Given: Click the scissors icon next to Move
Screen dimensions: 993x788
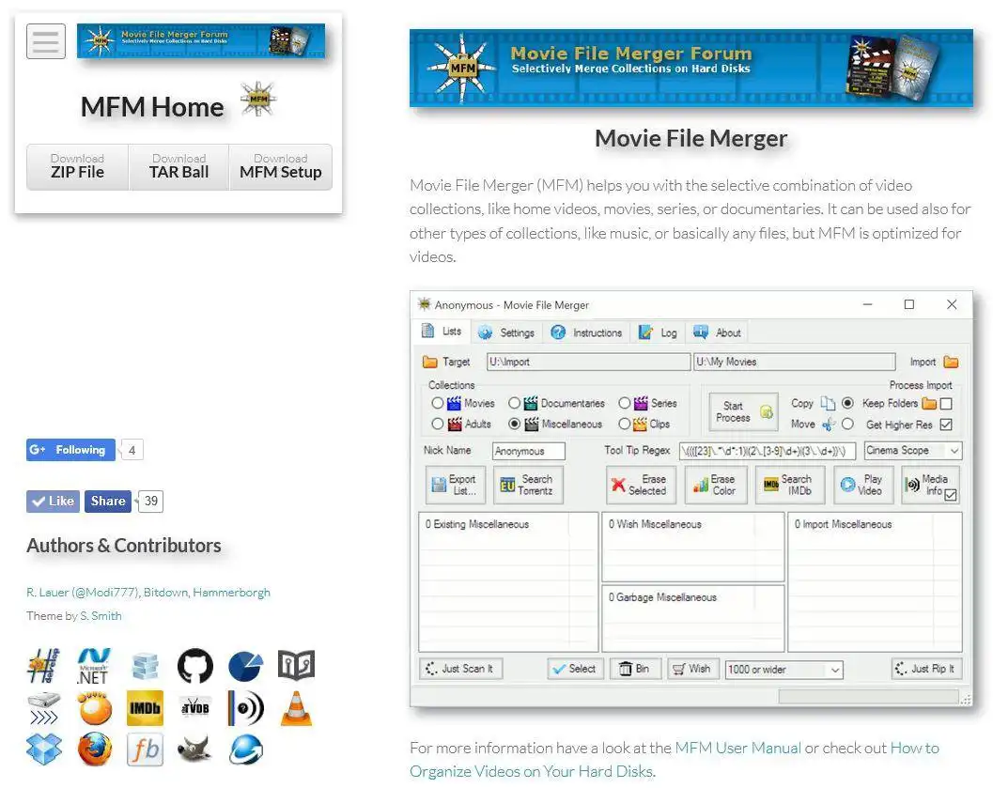Looking at the screenshot, I should tap(829, 425).
